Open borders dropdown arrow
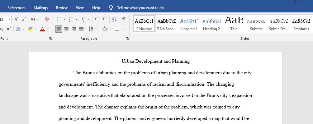 [x=123, y=29]
